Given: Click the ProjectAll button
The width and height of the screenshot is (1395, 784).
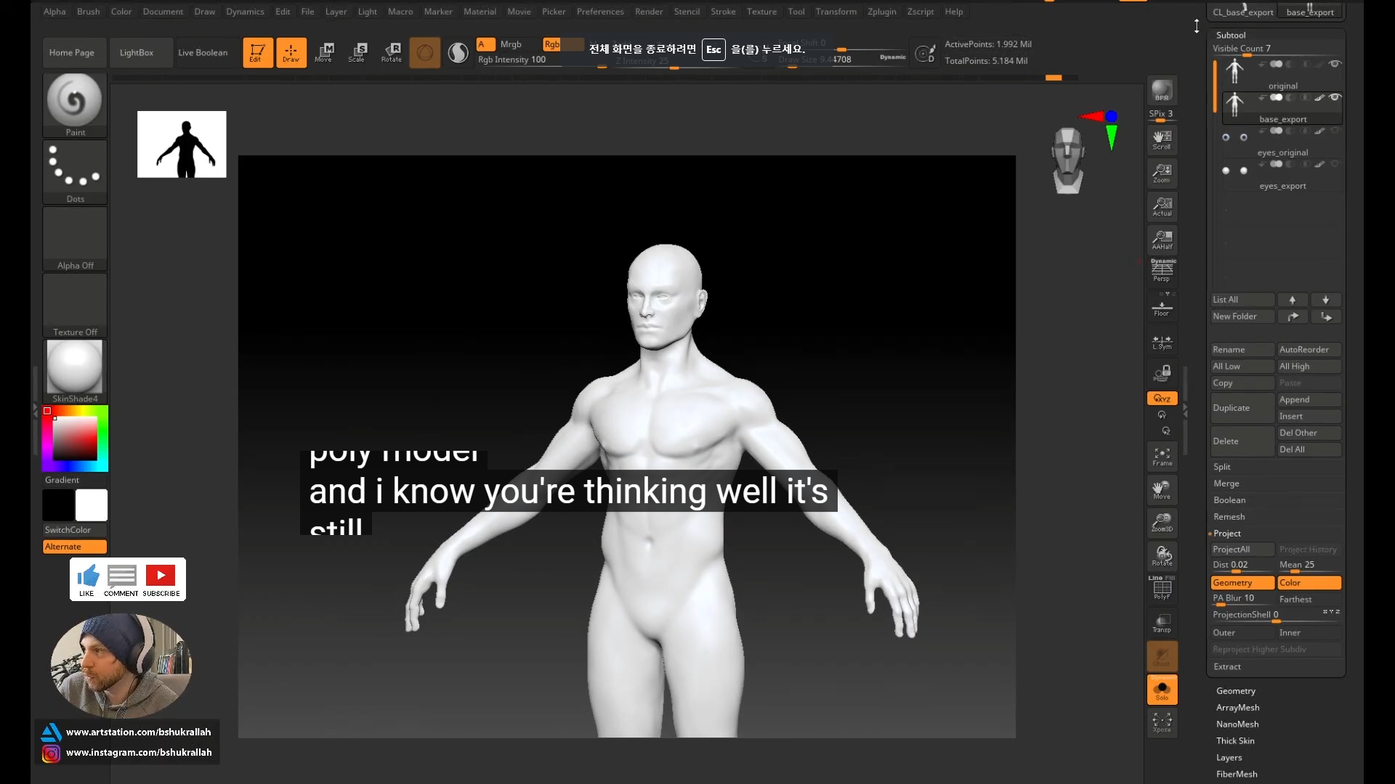Looking at the screenshot, I should pyautogui.click(x=1231, y=550).
